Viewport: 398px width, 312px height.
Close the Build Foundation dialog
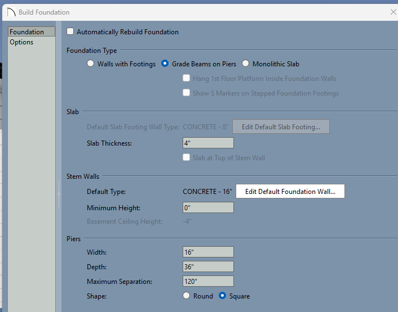pyautogui.click(x=393, y=11)
